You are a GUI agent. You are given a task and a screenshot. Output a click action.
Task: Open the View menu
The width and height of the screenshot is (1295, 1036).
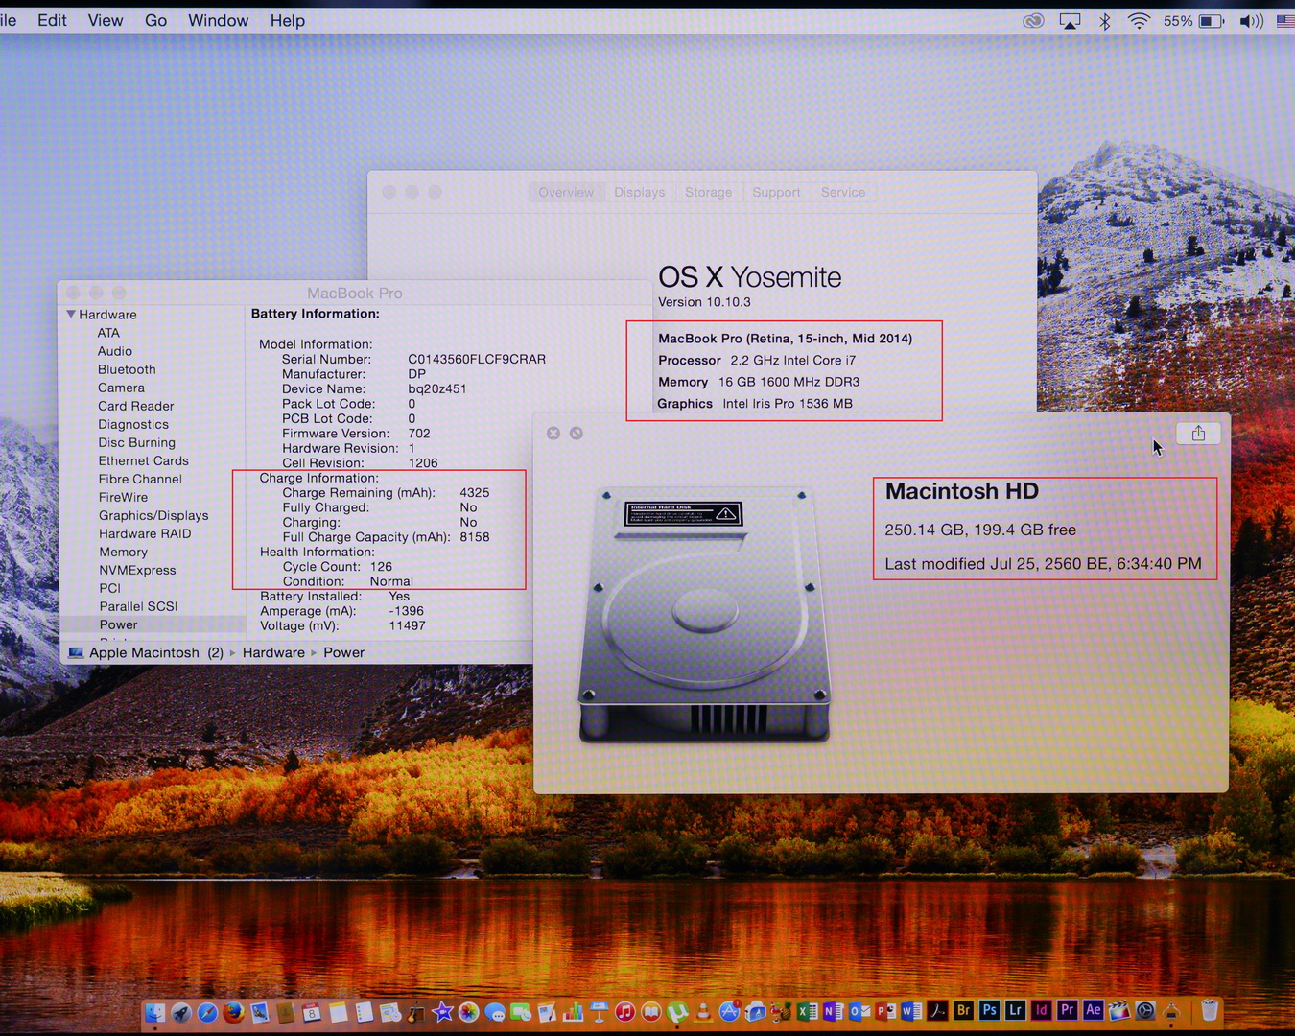(x=106, y=20)
